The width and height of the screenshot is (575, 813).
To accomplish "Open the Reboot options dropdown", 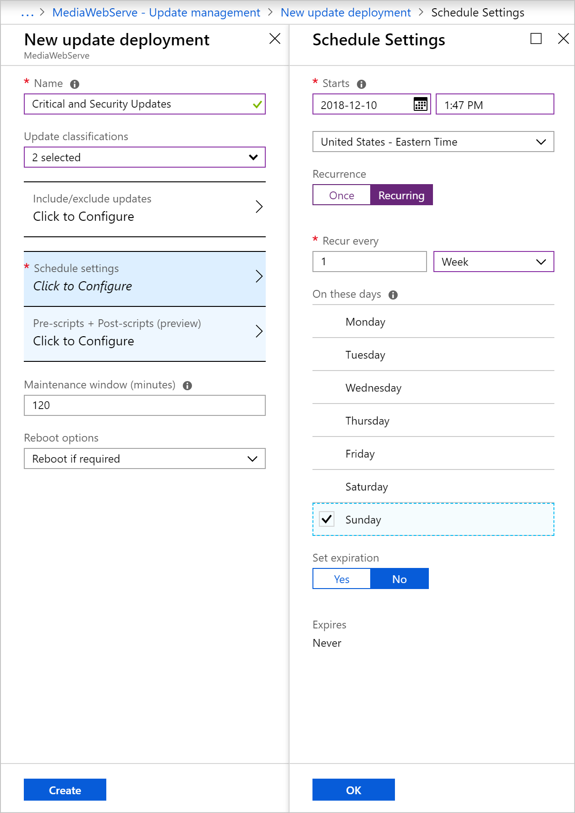I will (x=145, y=458).
